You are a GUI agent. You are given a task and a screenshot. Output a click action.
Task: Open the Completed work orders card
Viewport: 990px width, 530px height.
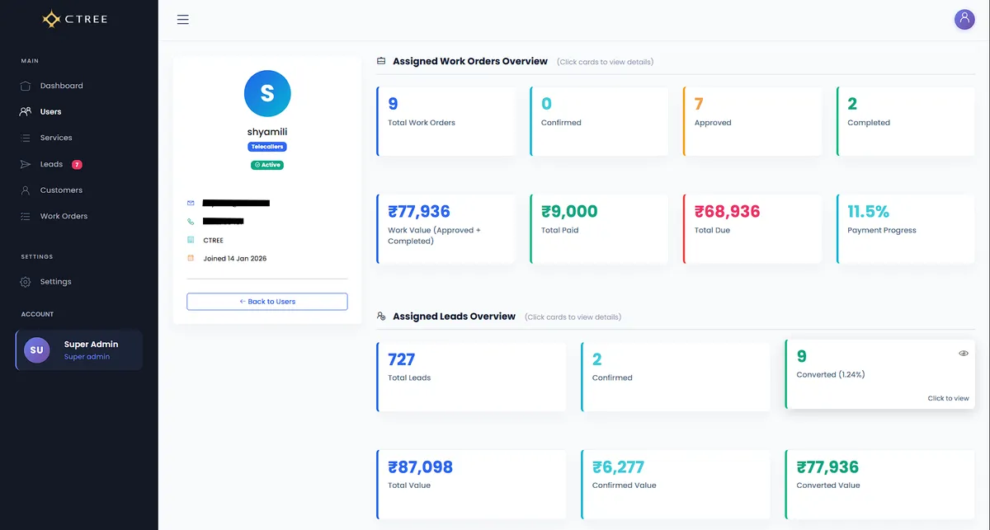[905, 121]
